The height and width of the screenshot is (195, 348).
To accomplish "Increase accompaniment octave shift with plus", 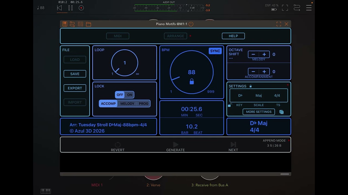I will pyautogui.click(x=264, y=72).
